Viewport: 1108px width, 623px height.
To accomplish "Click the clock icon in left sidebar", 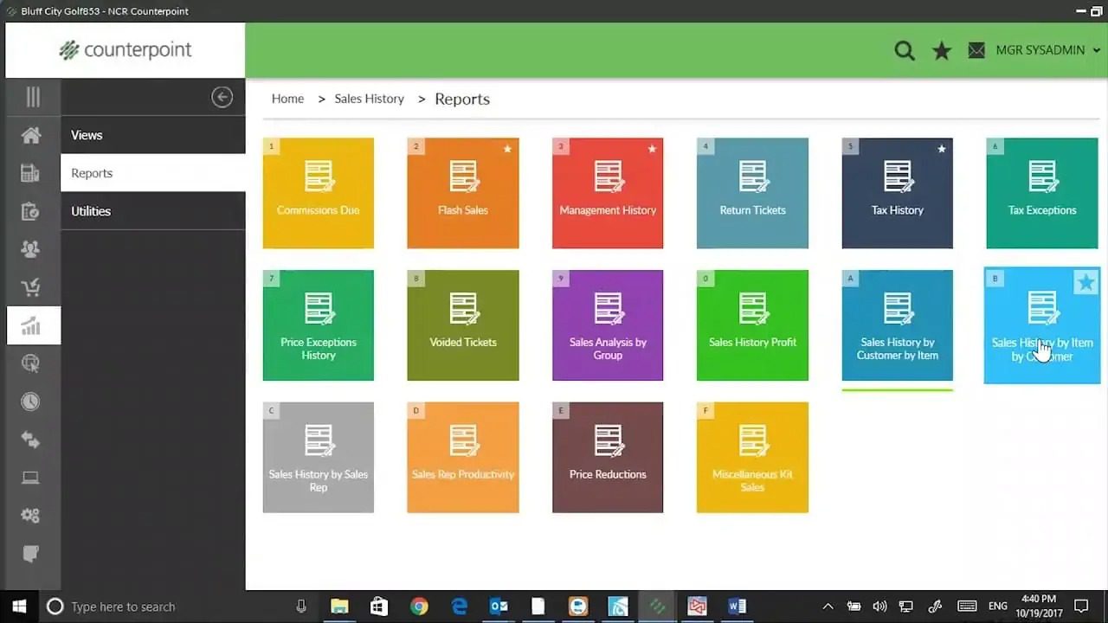I will tap(31, 401).
